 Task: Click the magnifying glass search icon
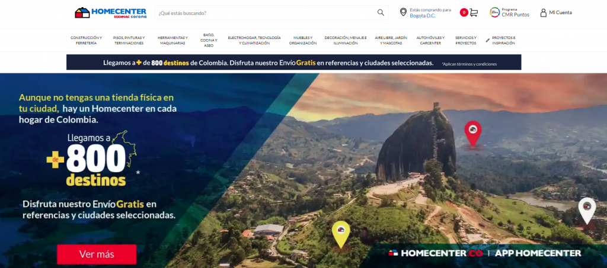[381, 13]
